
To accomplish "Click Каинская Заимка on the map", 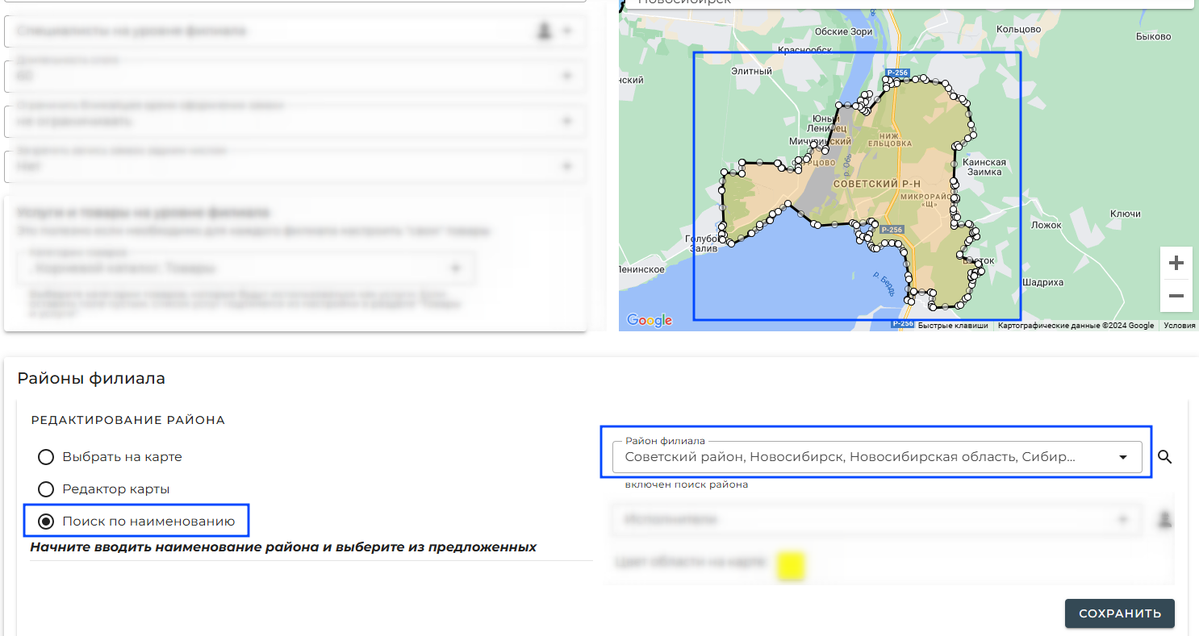I will [x=984, y=167].
